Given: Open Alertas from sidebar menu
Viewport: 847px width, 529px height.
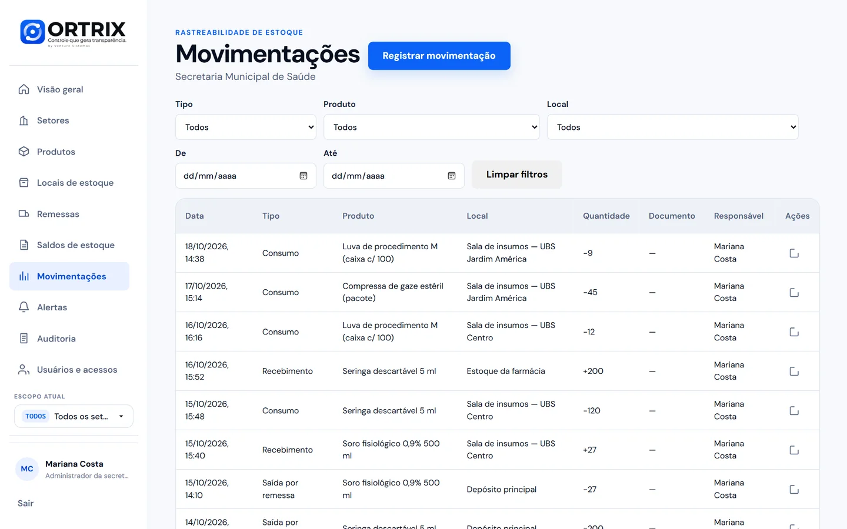Looking at the screenshot, I should (69, 307).
